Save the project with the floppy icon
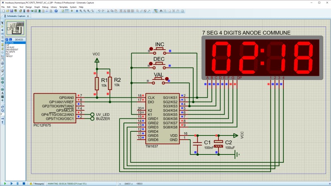Viewport: 331px width, 186px height. [12, 11]
